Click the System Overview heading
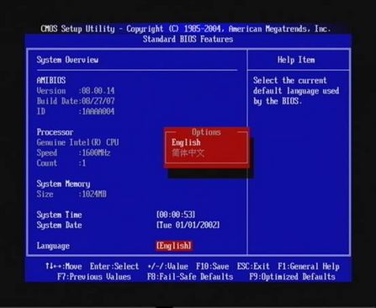This screenshot has height=308, width=376. tap(67, 60)
